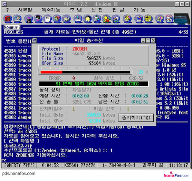Viewport: 192px width, 181px height.
Task: Click the 갈무리 끝 status entry
Action: (x=153, y=165)
